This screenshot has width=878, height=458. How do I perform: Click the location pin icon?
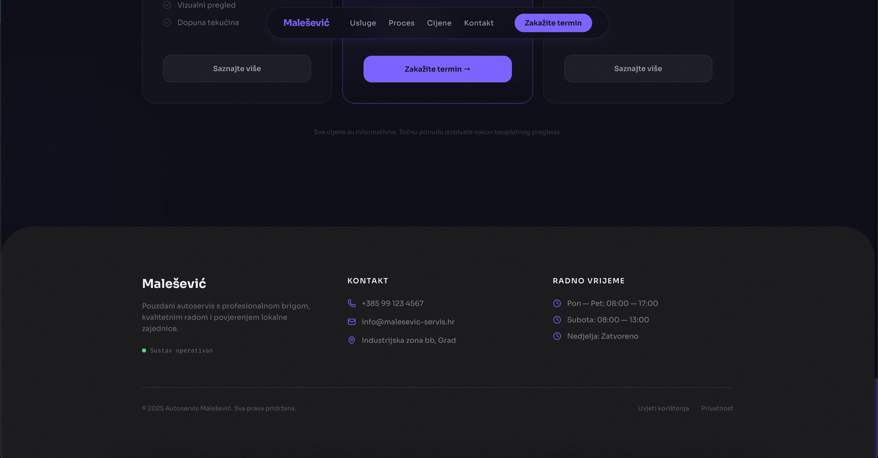[352, 340]
